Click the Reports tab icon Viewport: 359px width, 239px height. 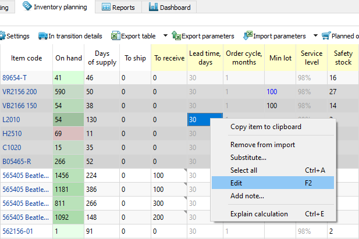(x=106, y=8)
